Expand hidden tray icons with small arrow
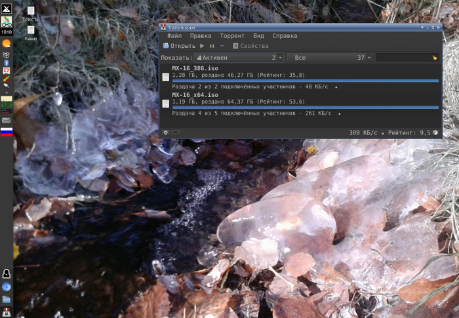 coord(7,92)
